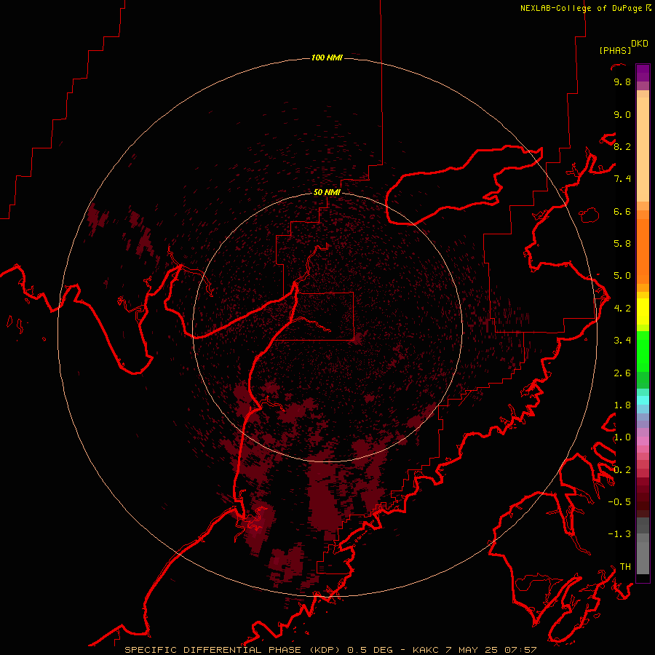
Task: Click the 8.2 scale value
Action: [622, 146]
